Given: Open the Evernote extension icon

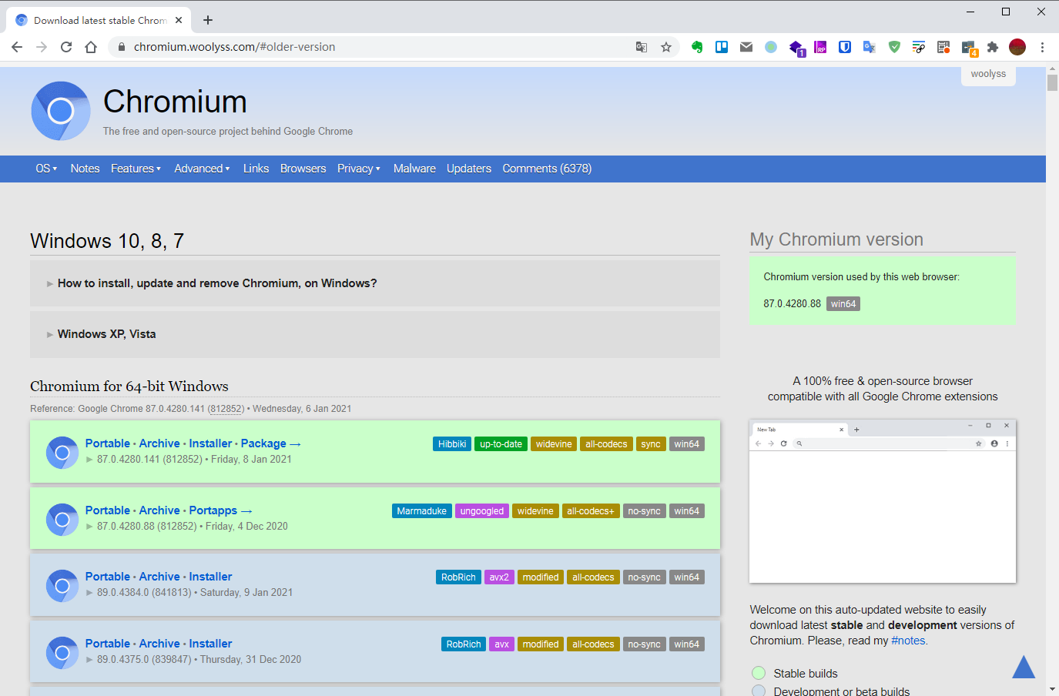Looking at the screenshot, I should (x=697, y=47).
